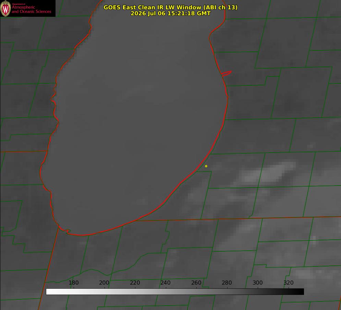Image resolution: width=341 pixels, height=310 pixels.
Task: Click the white cold end of colorbar
Action: point(51,291)
